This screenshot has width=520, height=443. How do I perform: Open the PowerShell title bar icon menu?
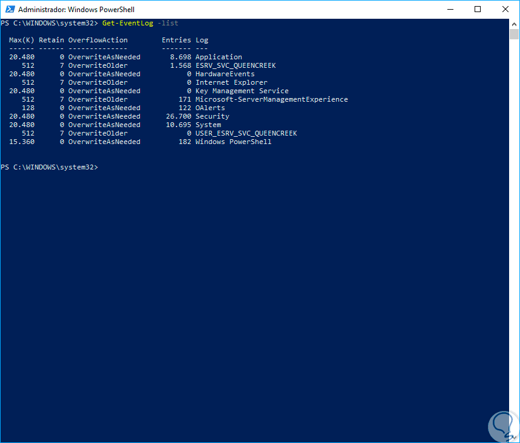9,10
